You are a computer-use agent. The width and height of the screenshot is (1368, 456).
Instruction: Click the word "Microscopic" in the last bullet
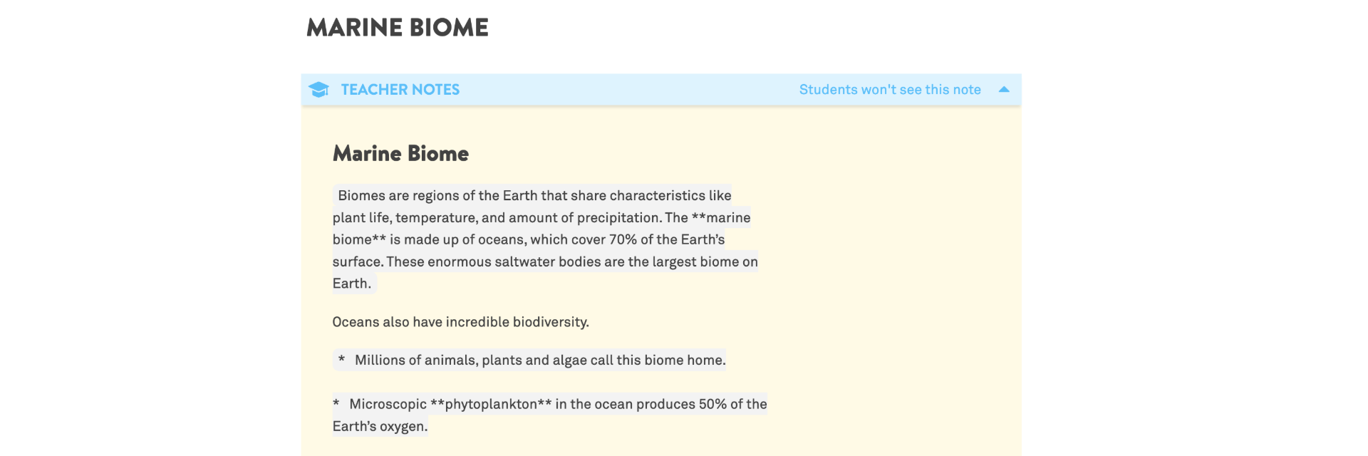coord(388,404)
